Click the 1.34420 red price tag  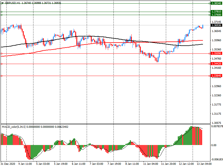click(216, 64)
